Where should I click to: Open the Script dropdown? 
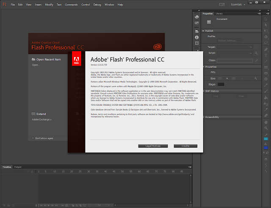(235, 53)
